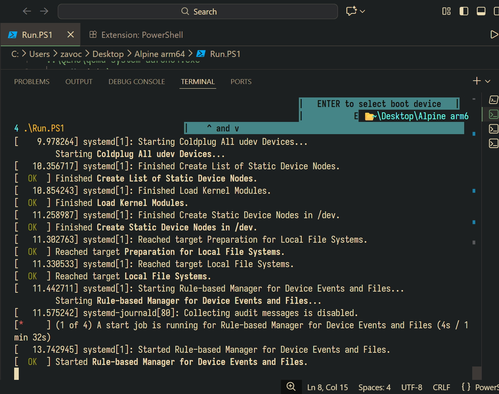Open layout customization controls icon

pos(446,11)
